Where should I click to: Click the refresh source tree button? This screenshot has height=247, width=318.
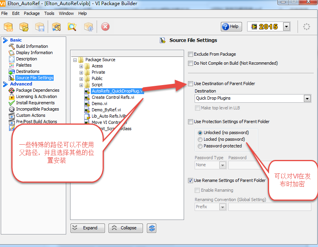(152, 228)
